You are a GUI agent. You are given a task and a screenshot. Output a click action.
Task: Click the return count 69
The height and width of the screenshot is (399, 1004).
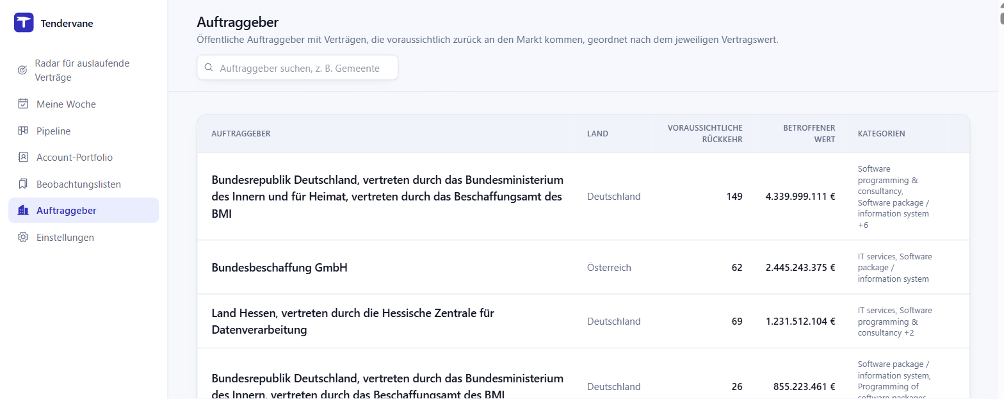737,322
